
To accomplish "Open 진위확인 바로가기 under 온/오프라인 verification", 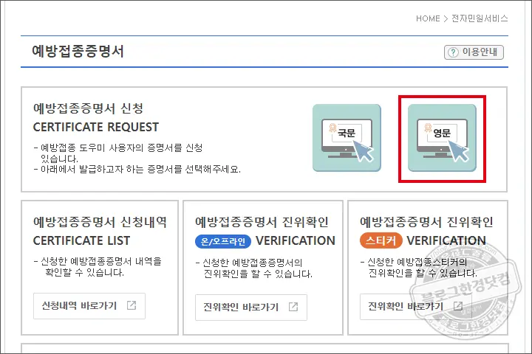I will point(251,308).
